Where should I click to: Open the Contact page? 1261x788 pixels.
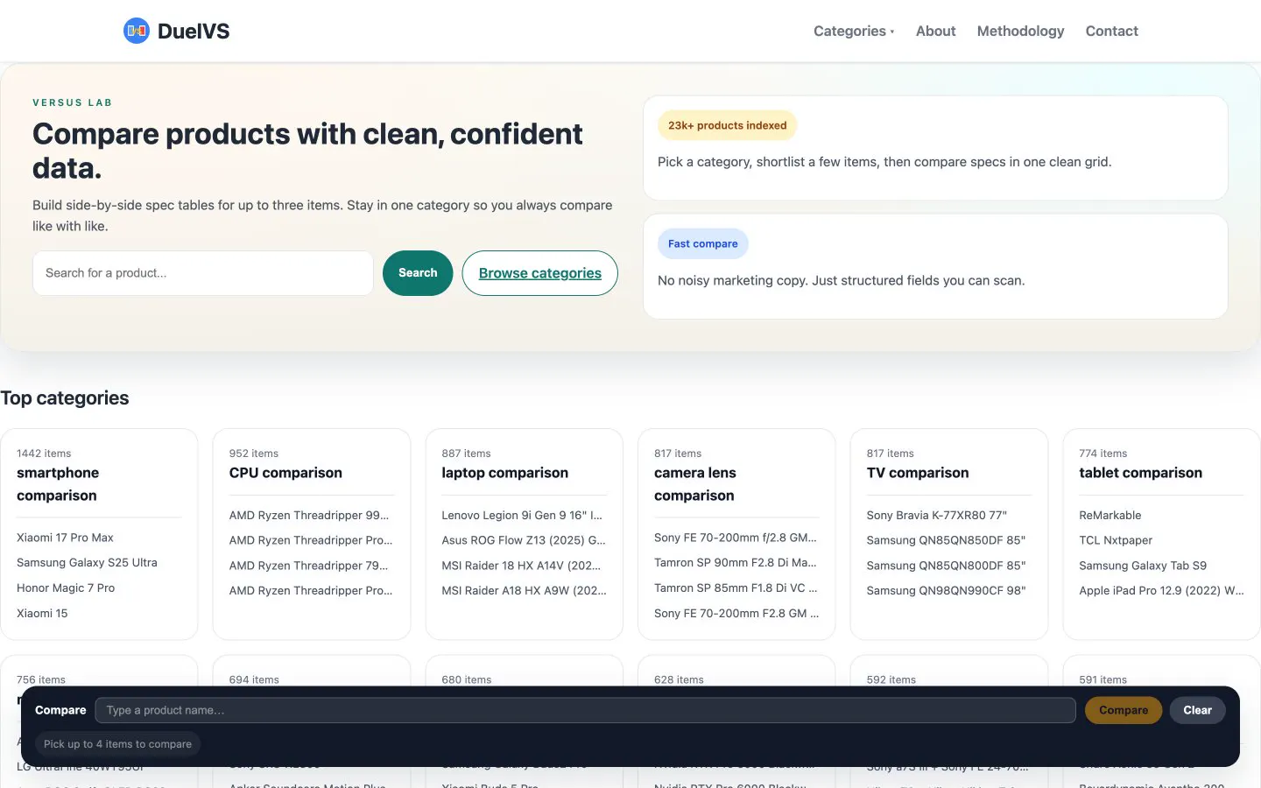[x=1111, y=31]
